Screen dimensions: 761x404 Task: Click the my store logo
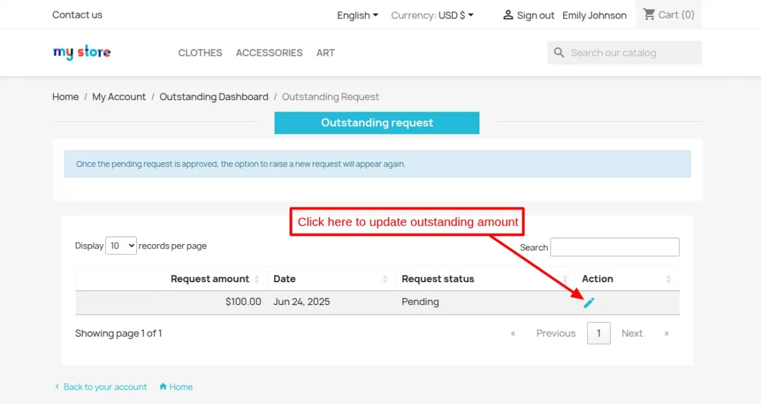(81, 52)
